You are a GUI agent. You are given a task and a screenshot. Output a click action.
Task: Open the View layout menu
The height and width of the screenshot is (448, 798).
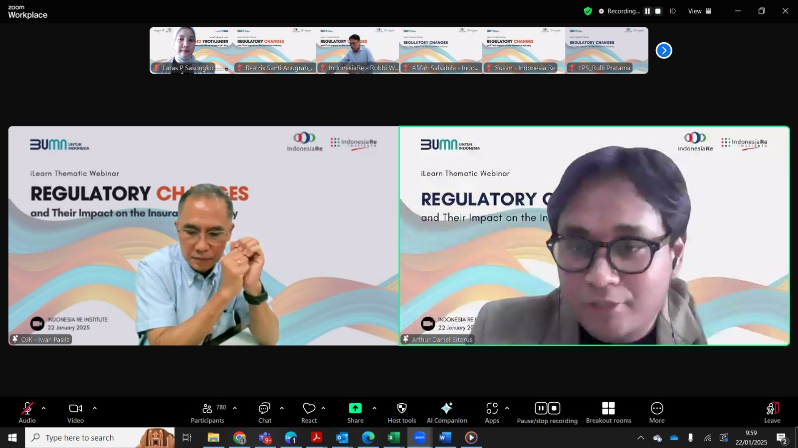700,11
